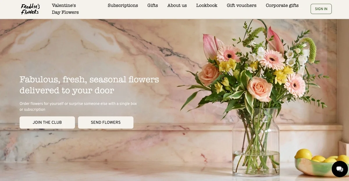View the Lookbook section
349x181 pixels.
pyautogui.click(x=207, y=6)
